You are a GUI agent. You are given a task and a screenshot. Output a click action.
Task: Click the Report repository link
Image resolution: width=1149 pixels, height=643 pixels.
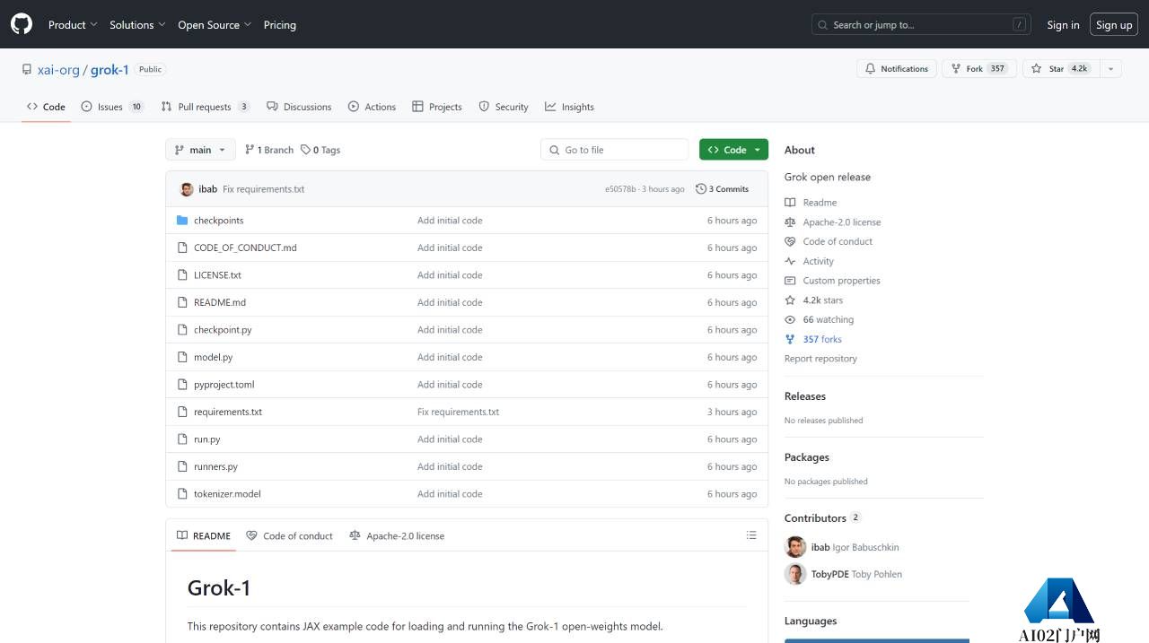tap(820, 359)
